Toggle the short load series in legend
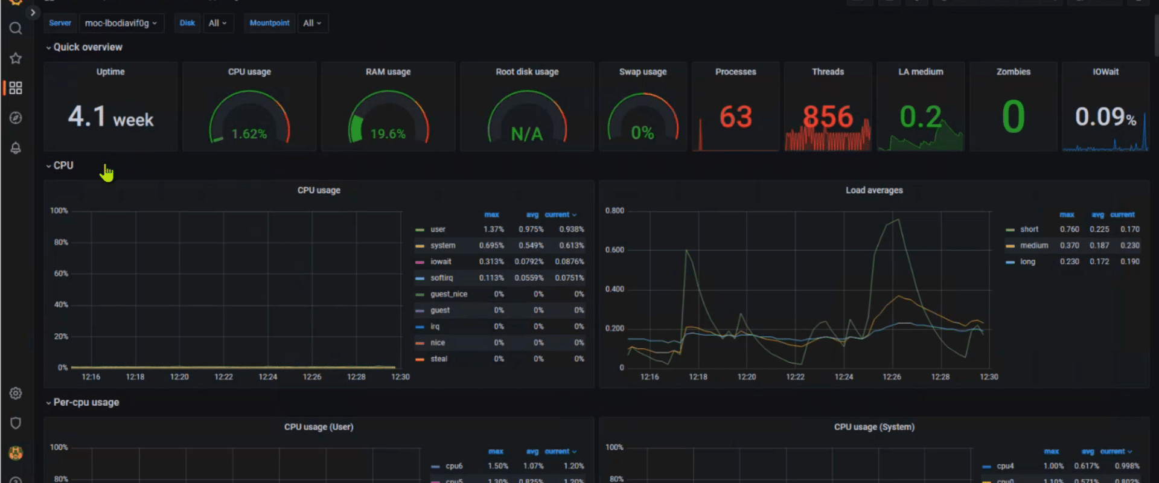 [1029, 229]
